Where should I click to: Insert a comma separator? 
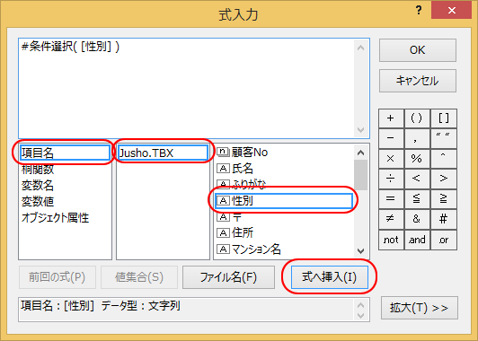pyautogui.click(x=417, y=138)
